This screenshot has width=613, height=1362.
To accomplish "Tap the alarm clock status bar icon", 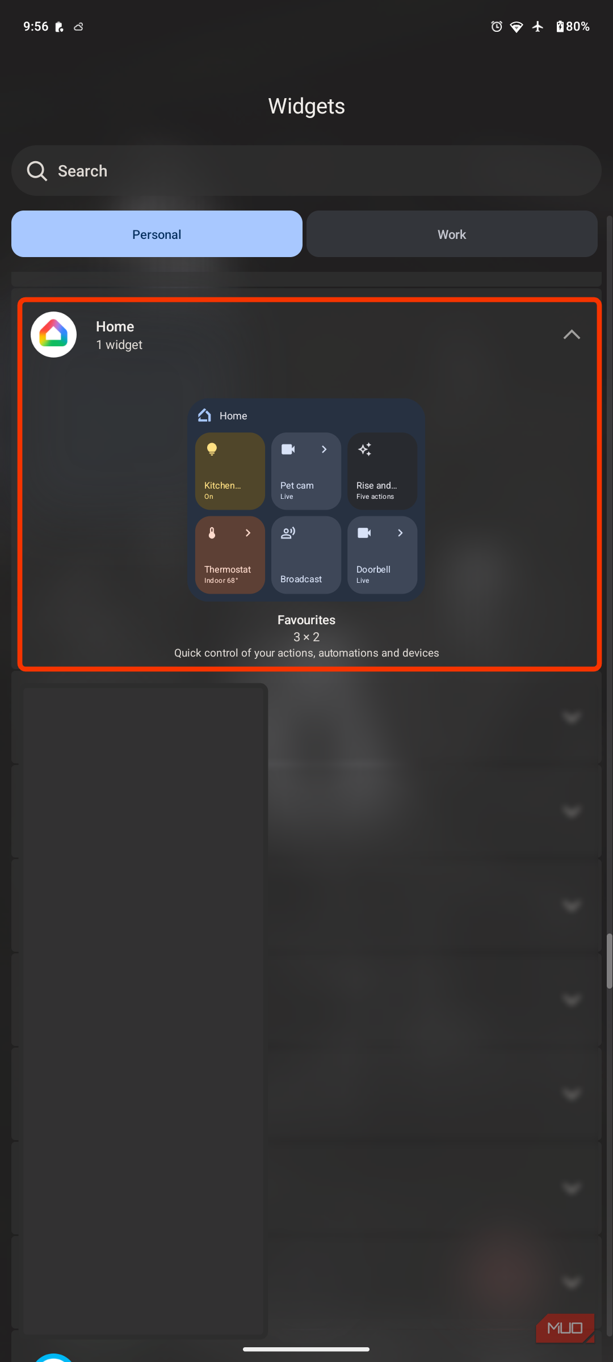I will point(497,27).
